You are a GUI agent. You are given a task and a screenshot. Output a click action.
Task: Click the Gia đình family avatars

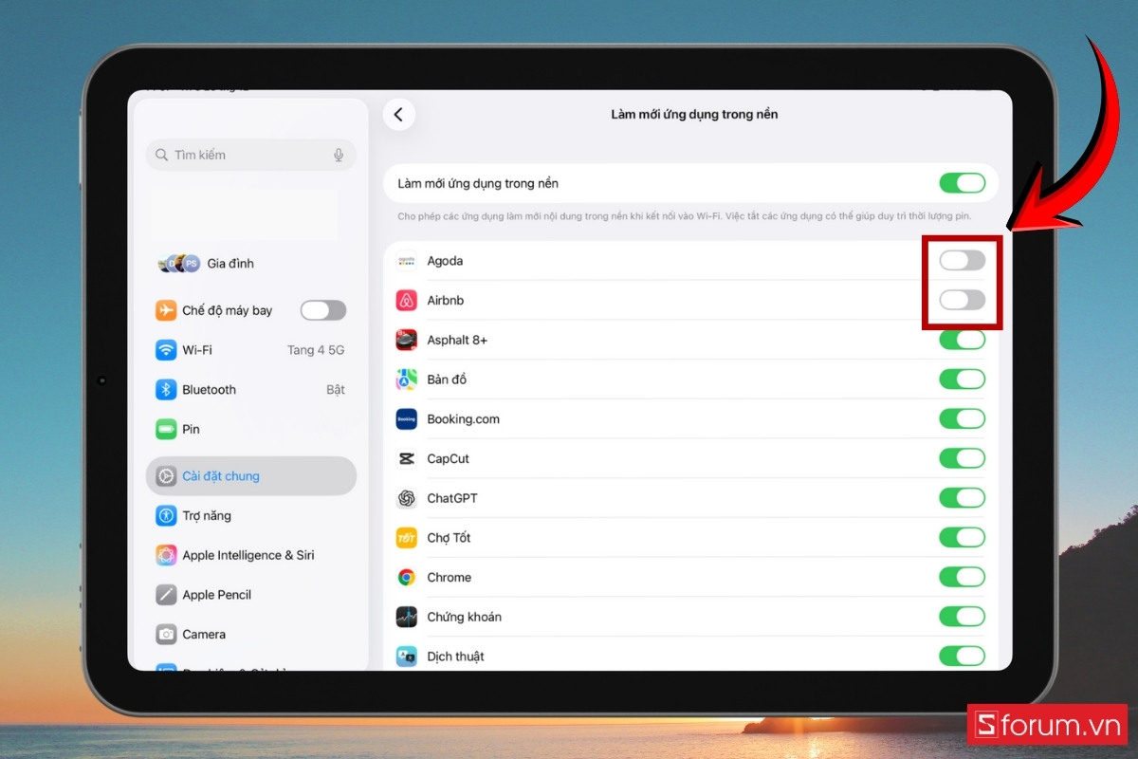point(178,264)
